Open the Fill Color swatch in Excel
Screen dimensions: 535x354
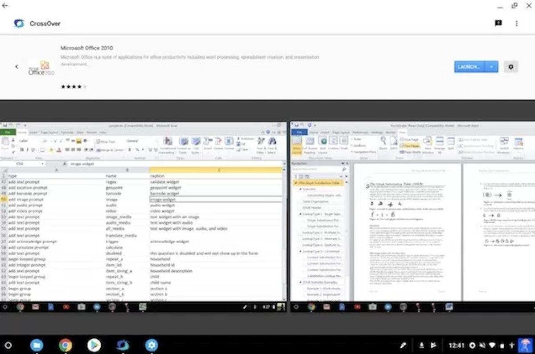[51, 149]
